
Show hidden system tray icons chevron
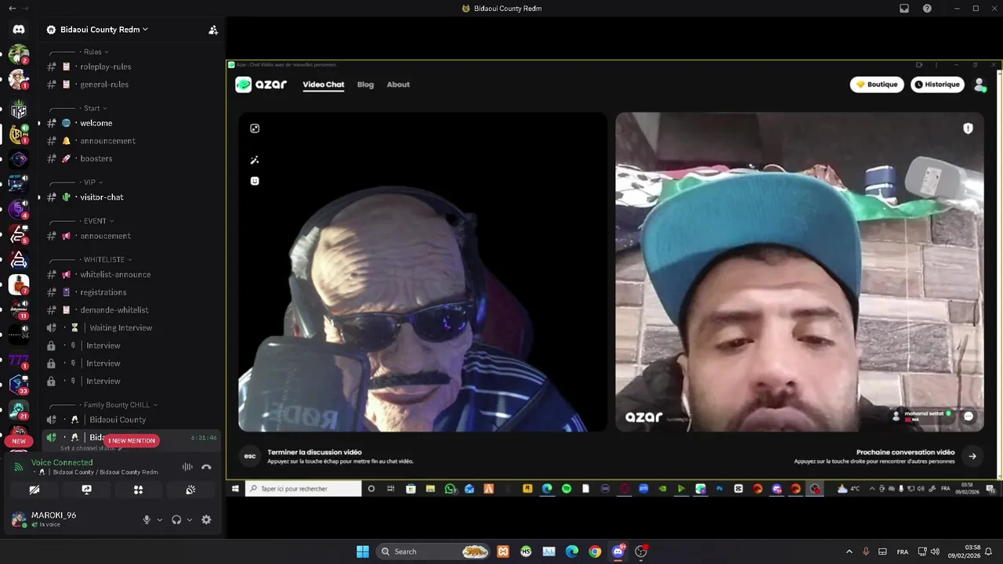click(x=849, y=551)
